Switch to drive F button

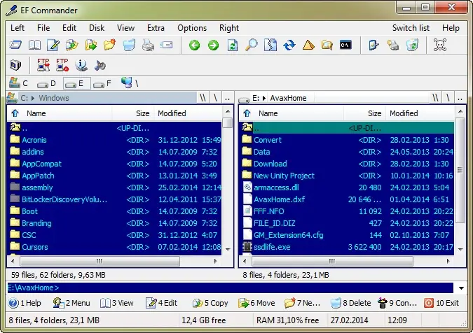pyautogui.click(x=102, y=83)
